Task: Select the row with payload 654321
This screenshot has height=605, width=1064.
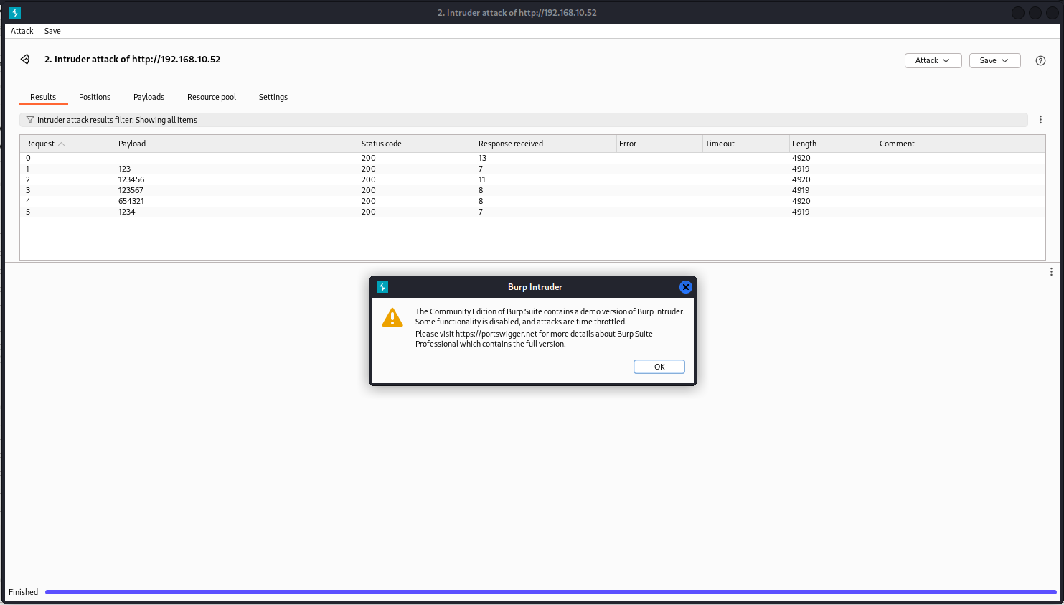Action: point(532,201)
